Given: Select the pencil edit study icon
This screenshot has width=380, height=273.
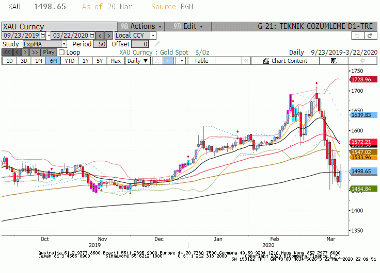Looking at the screenshot, I should [157, 44].
